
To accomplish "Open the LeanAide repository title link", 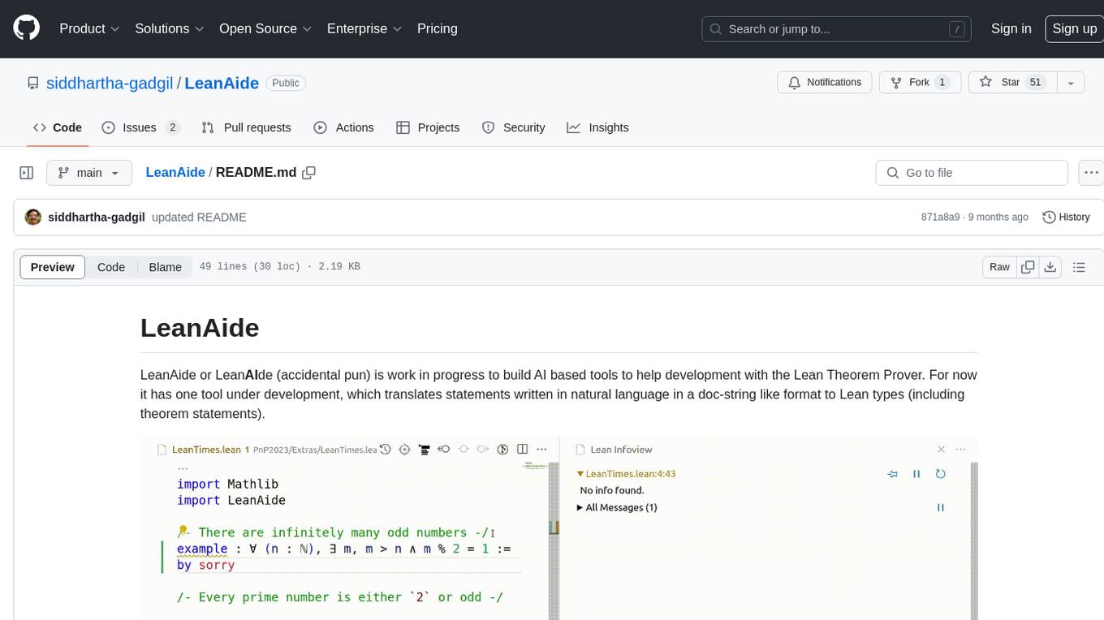I will pos(222,83).
